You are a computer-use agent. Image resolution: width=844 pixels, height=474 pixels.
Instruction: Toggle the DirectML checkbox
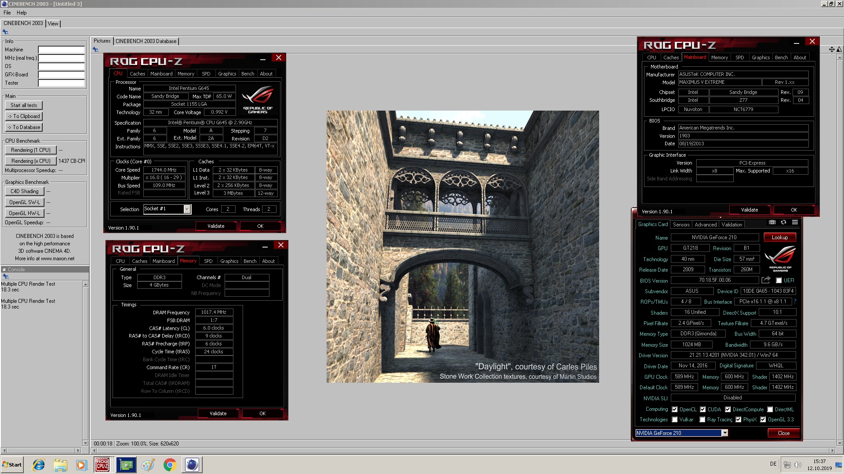coord(770,409)
